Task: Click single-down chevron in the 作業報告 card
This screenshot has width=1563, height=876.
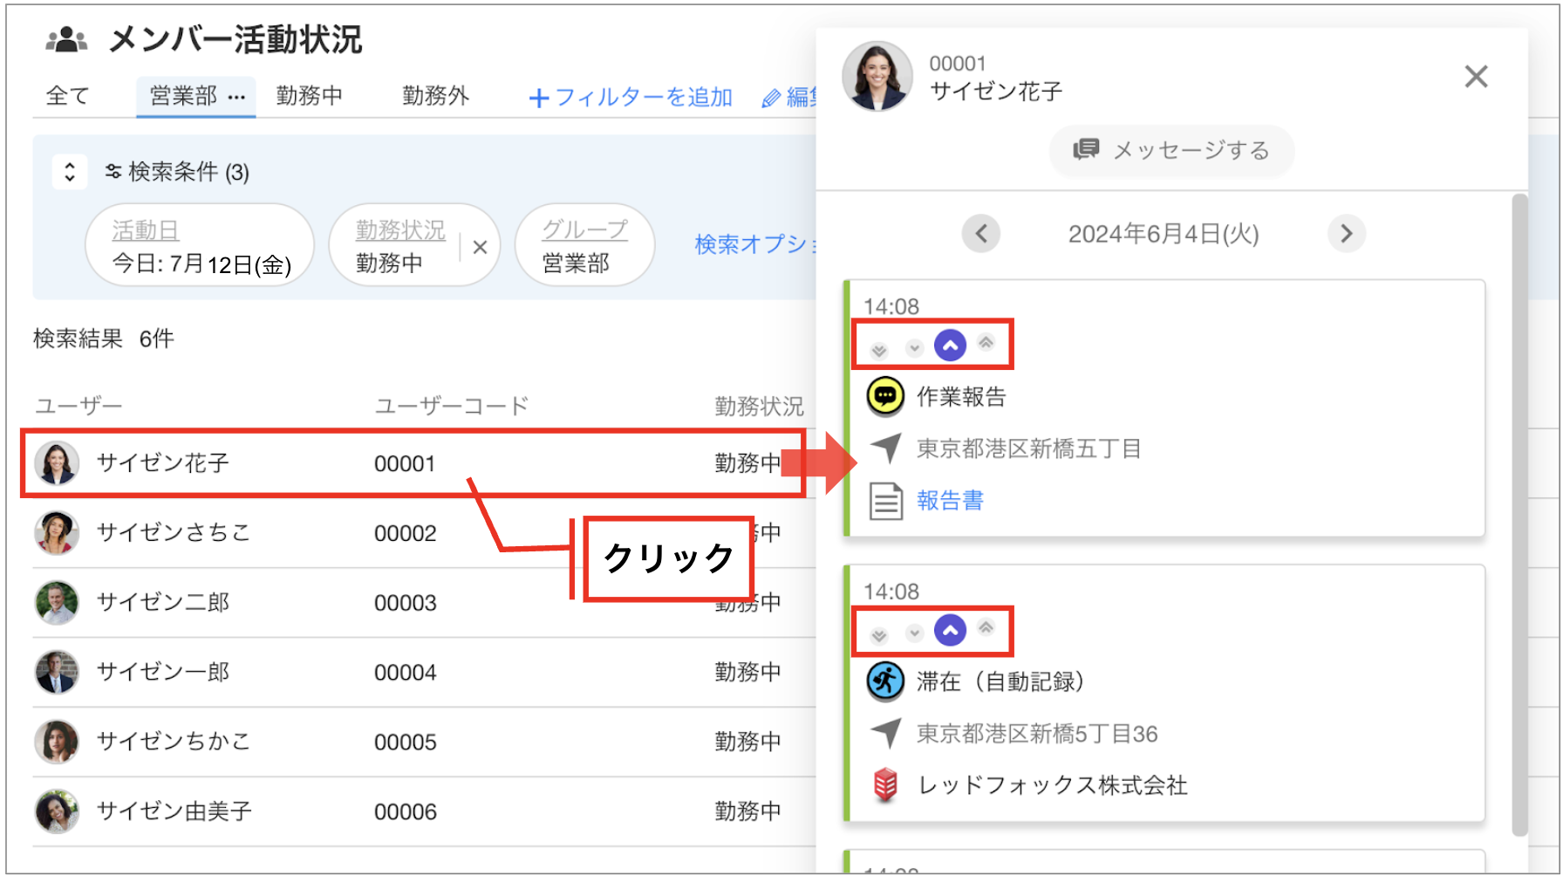Action: 914,347
